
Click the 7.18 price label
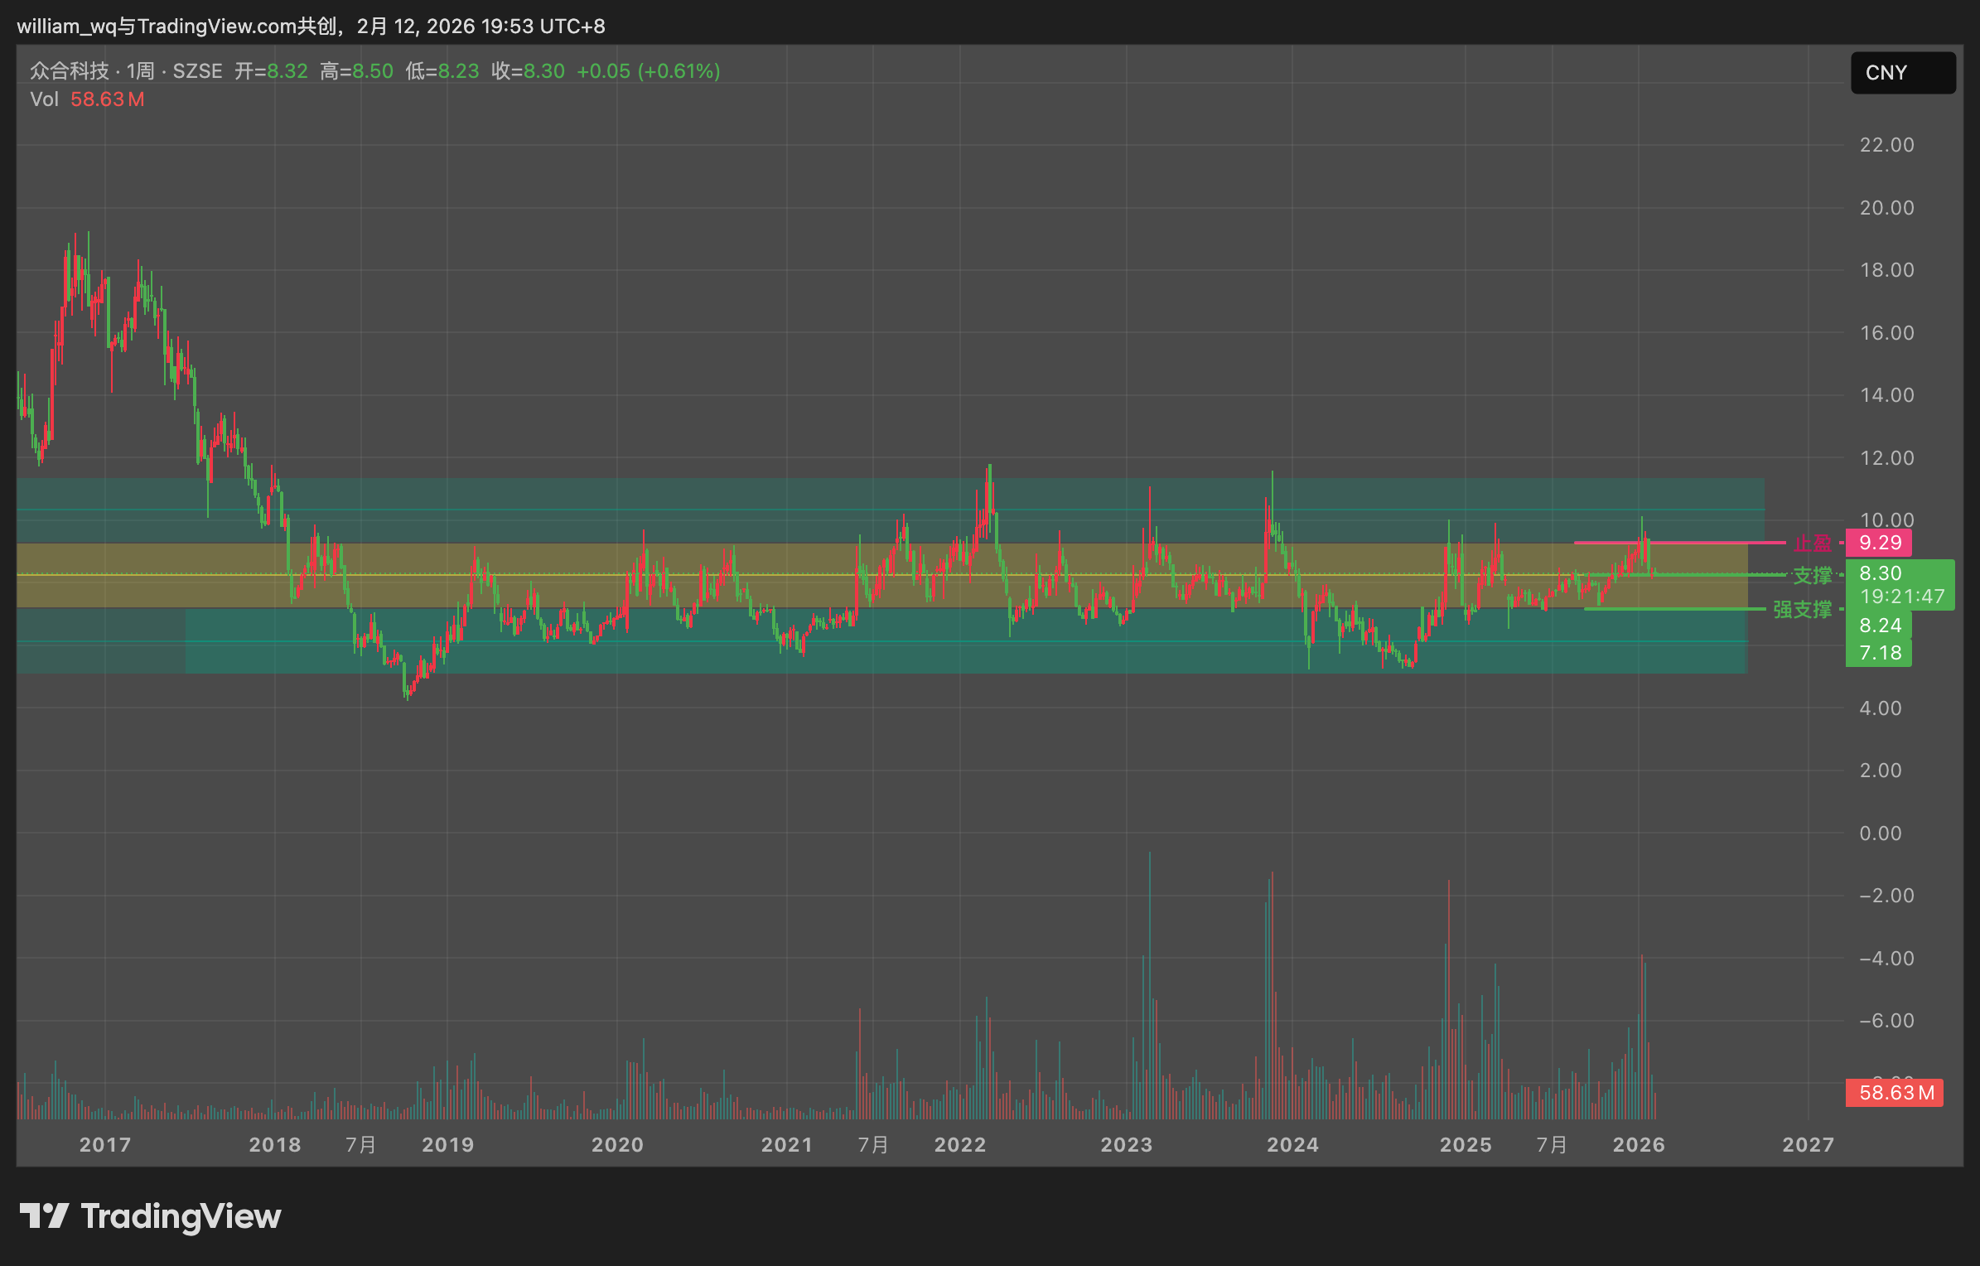[x=1879, y=653]
